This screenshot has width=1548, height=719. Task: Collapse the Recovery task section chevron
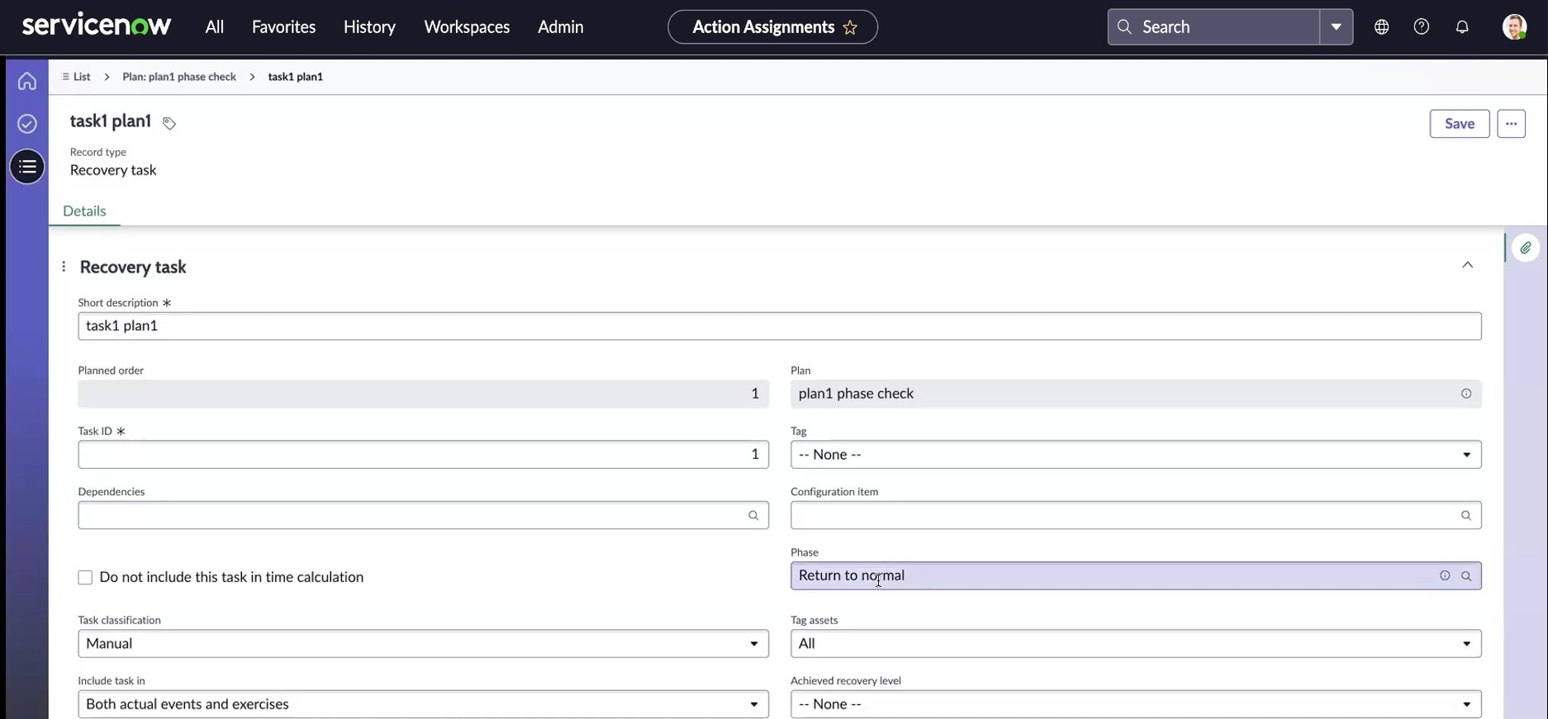pyautogui.click(x=1467, y=265)
